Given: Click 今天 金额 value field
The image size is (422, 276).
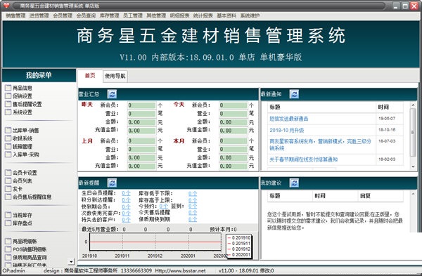Looking at the screenshot, I should [x=233, y=122].
